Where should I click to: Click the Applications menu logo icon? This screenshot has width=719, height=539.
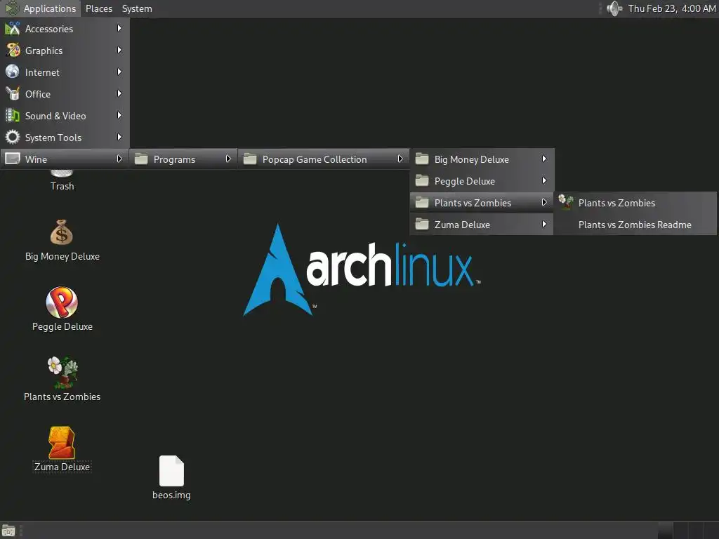tap(12, 8)
